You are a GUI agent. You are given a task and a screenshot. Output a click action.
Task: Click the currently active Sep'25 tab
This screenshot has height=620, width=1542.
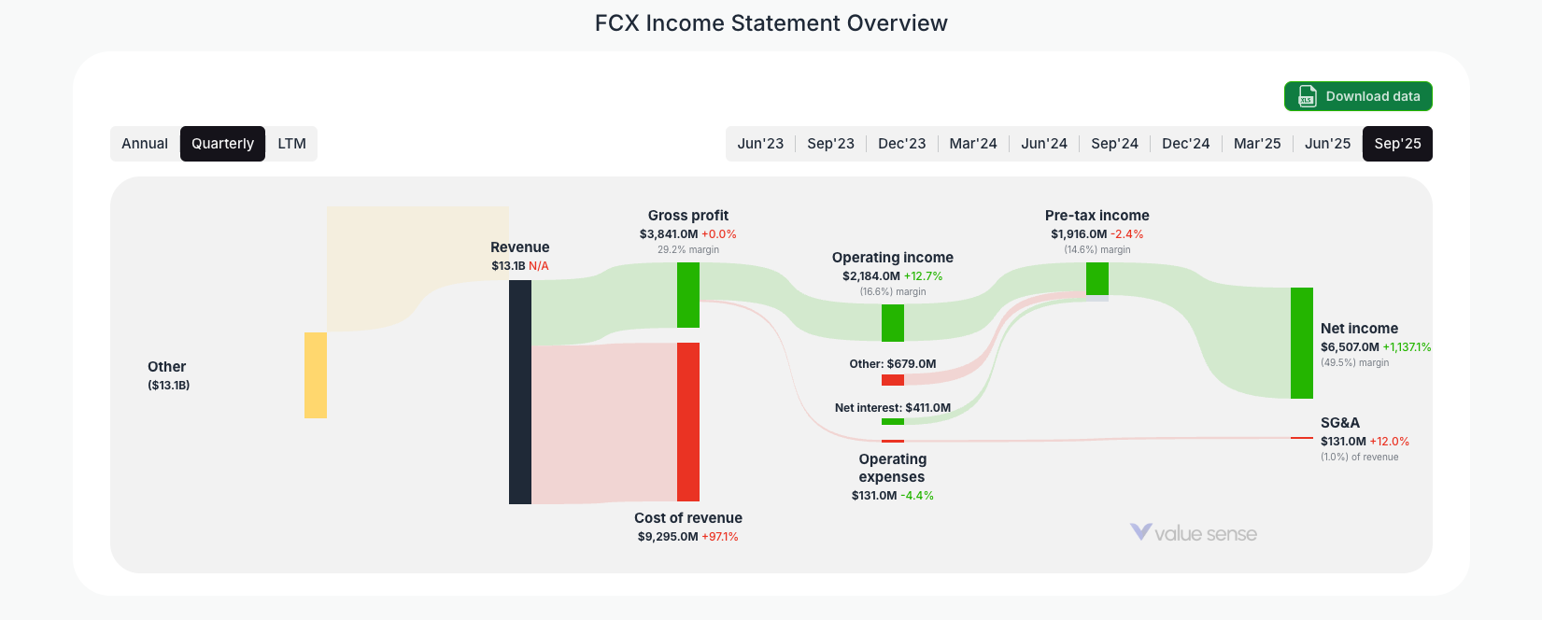pyautogui.click(x=1397, y=143)
